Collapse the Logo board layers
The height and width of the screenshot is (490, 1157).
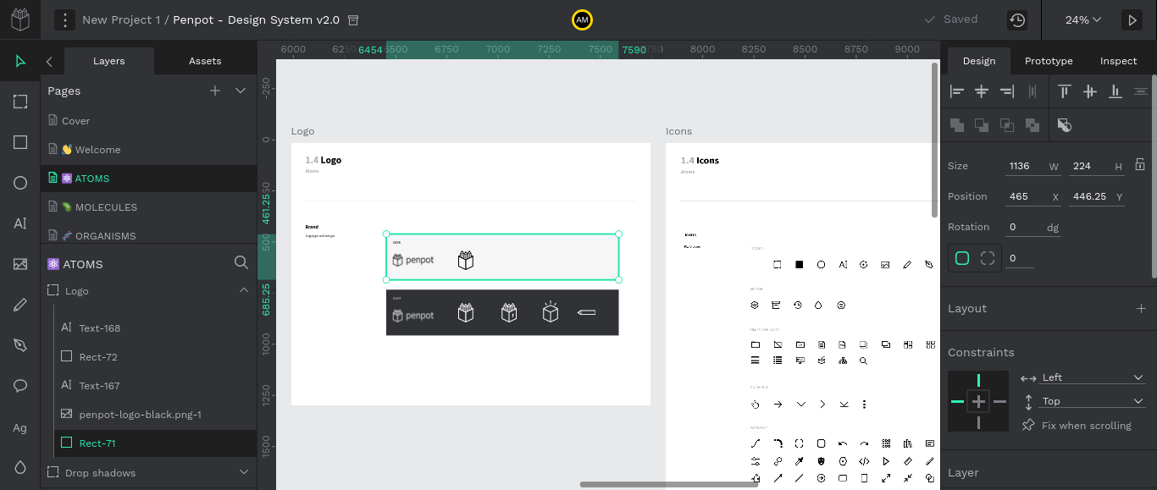(244, 290)
